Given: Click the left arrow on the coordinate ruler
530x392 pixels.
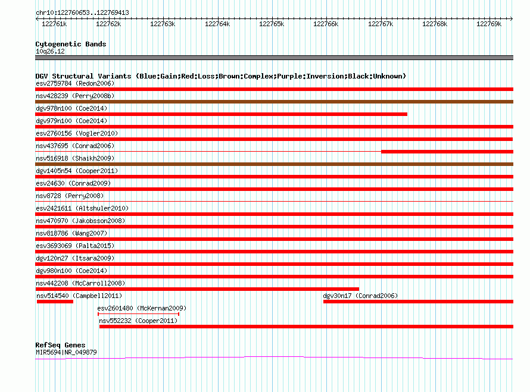Looking at the screenshot, I should click(37, 19).
